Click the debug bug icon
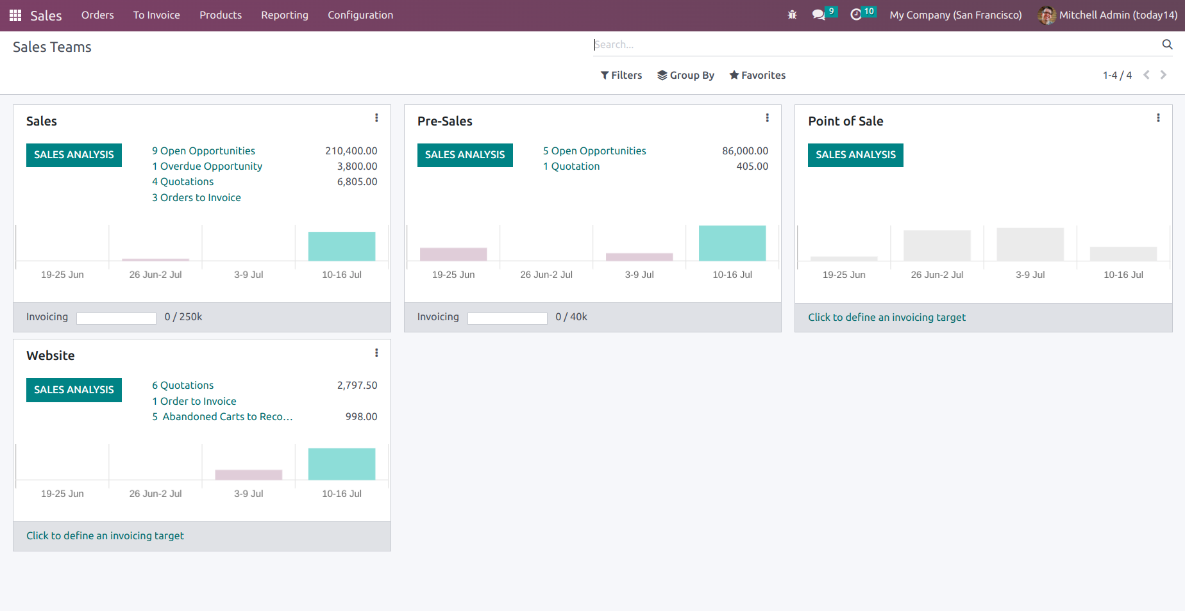The image size is (1185, 611). coord(793,14)
